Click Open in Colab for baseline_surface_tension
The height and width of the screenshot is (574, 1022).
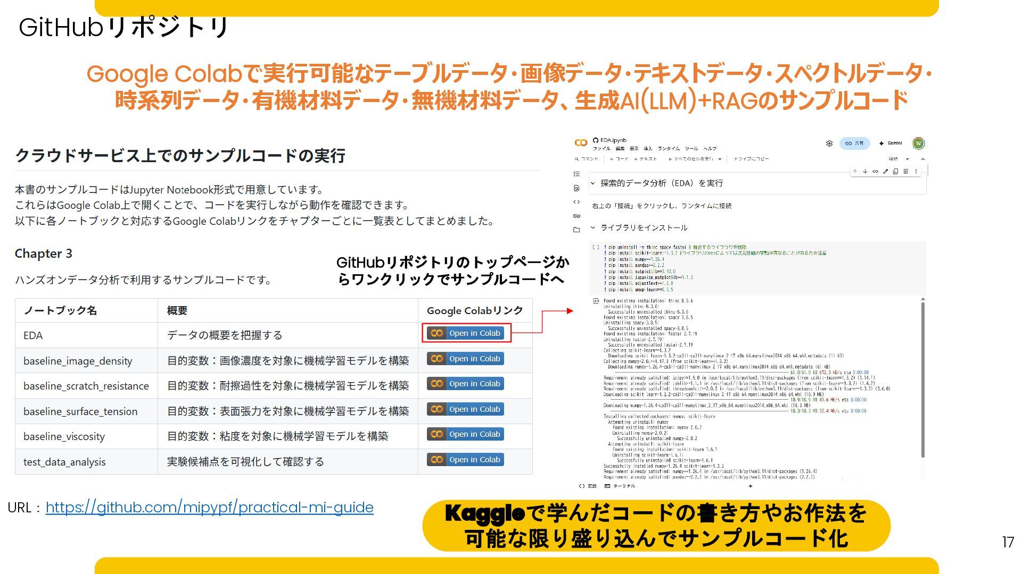coord(465,409)
